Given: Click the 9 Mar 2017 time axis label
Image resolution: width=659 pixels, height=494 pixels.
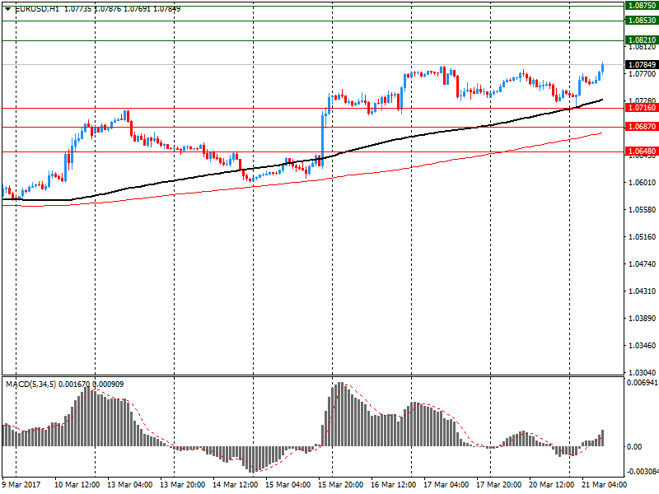Looking at the screenshot, I should (x=21, y=485).
